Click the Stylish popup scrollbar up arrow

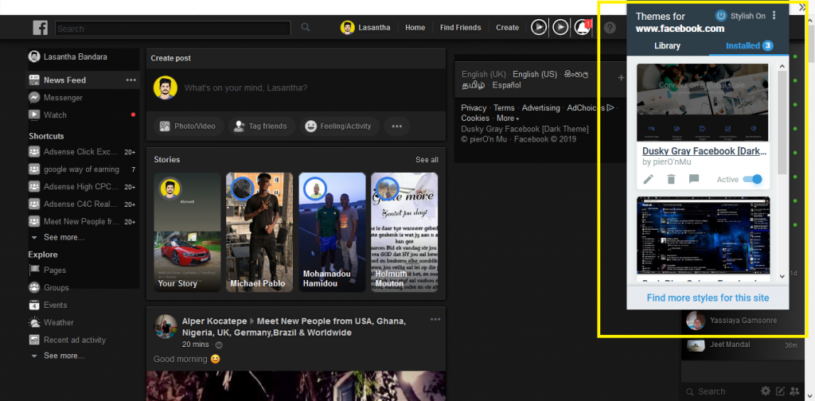pyautogui.click(x=782, y=66)
